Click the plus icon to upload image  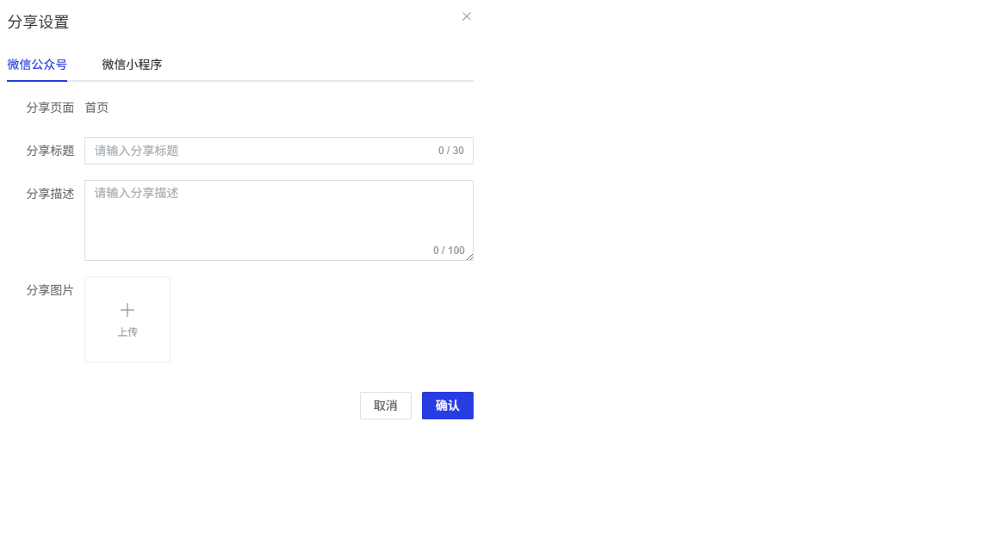pyautogui.click(x=127, y=310)
